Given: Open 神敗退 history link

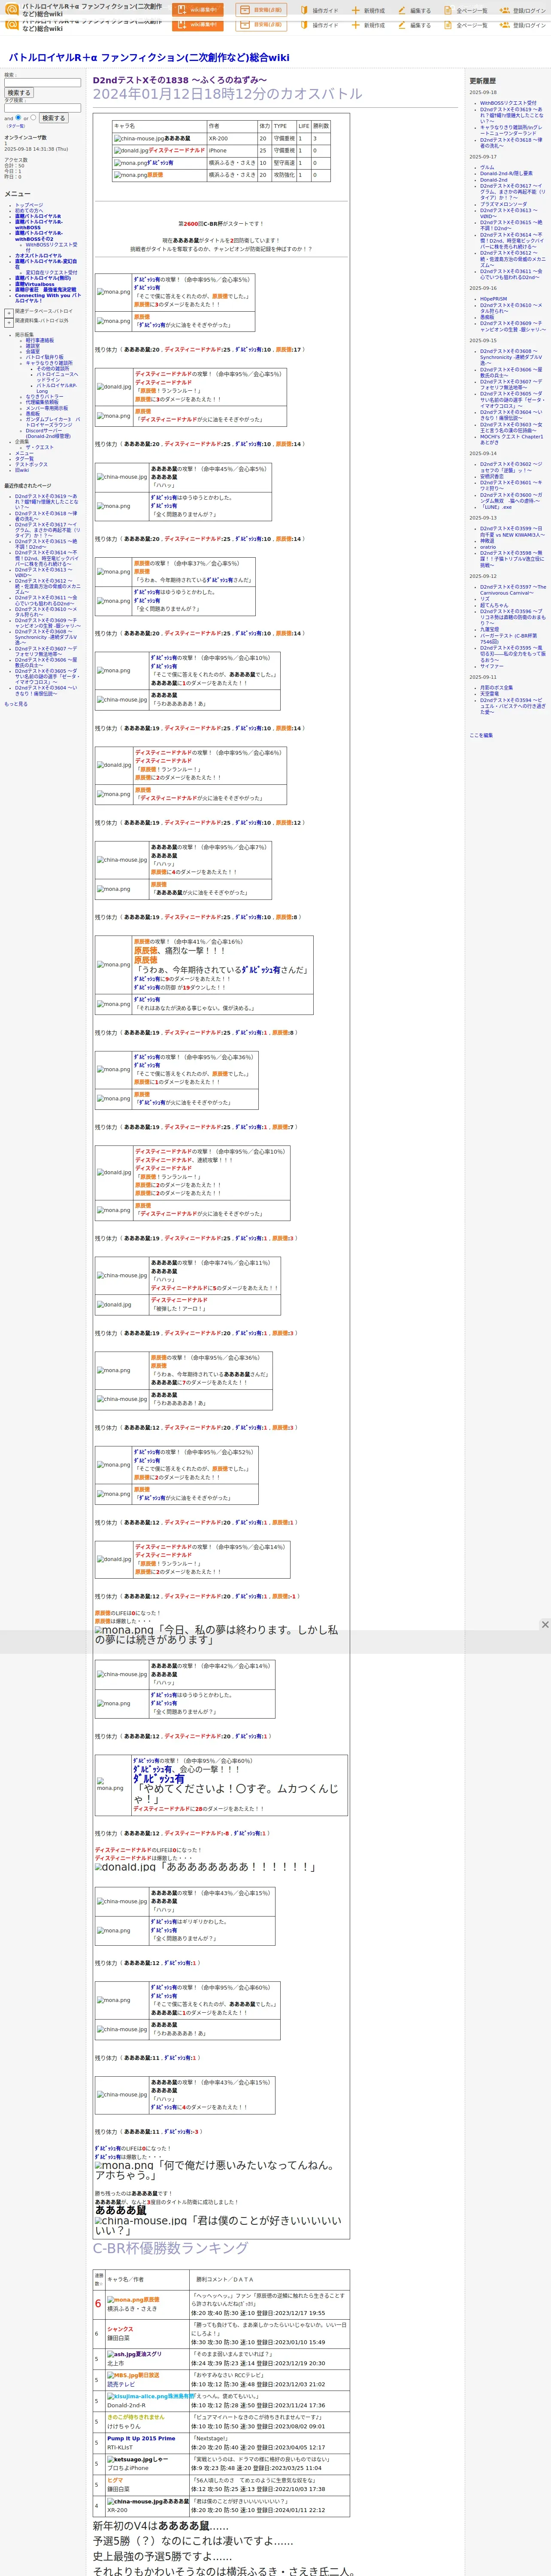Looking at the screenshot, I should coord(487,541).
